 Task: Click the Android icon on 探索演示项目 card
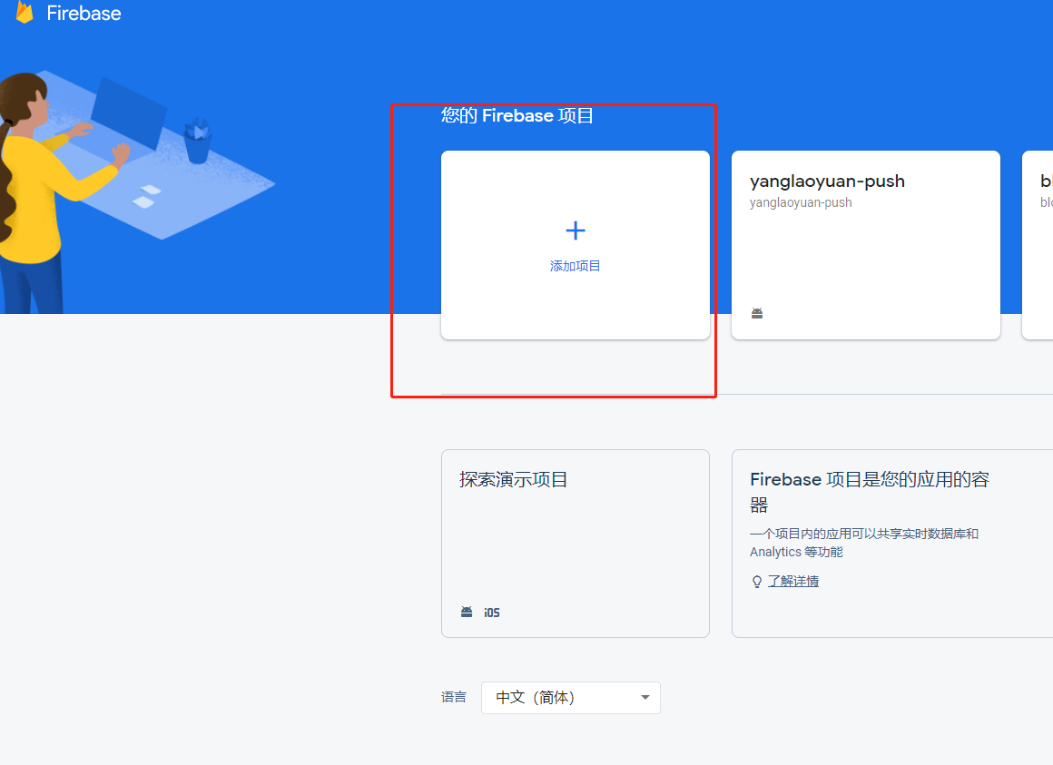467,612
